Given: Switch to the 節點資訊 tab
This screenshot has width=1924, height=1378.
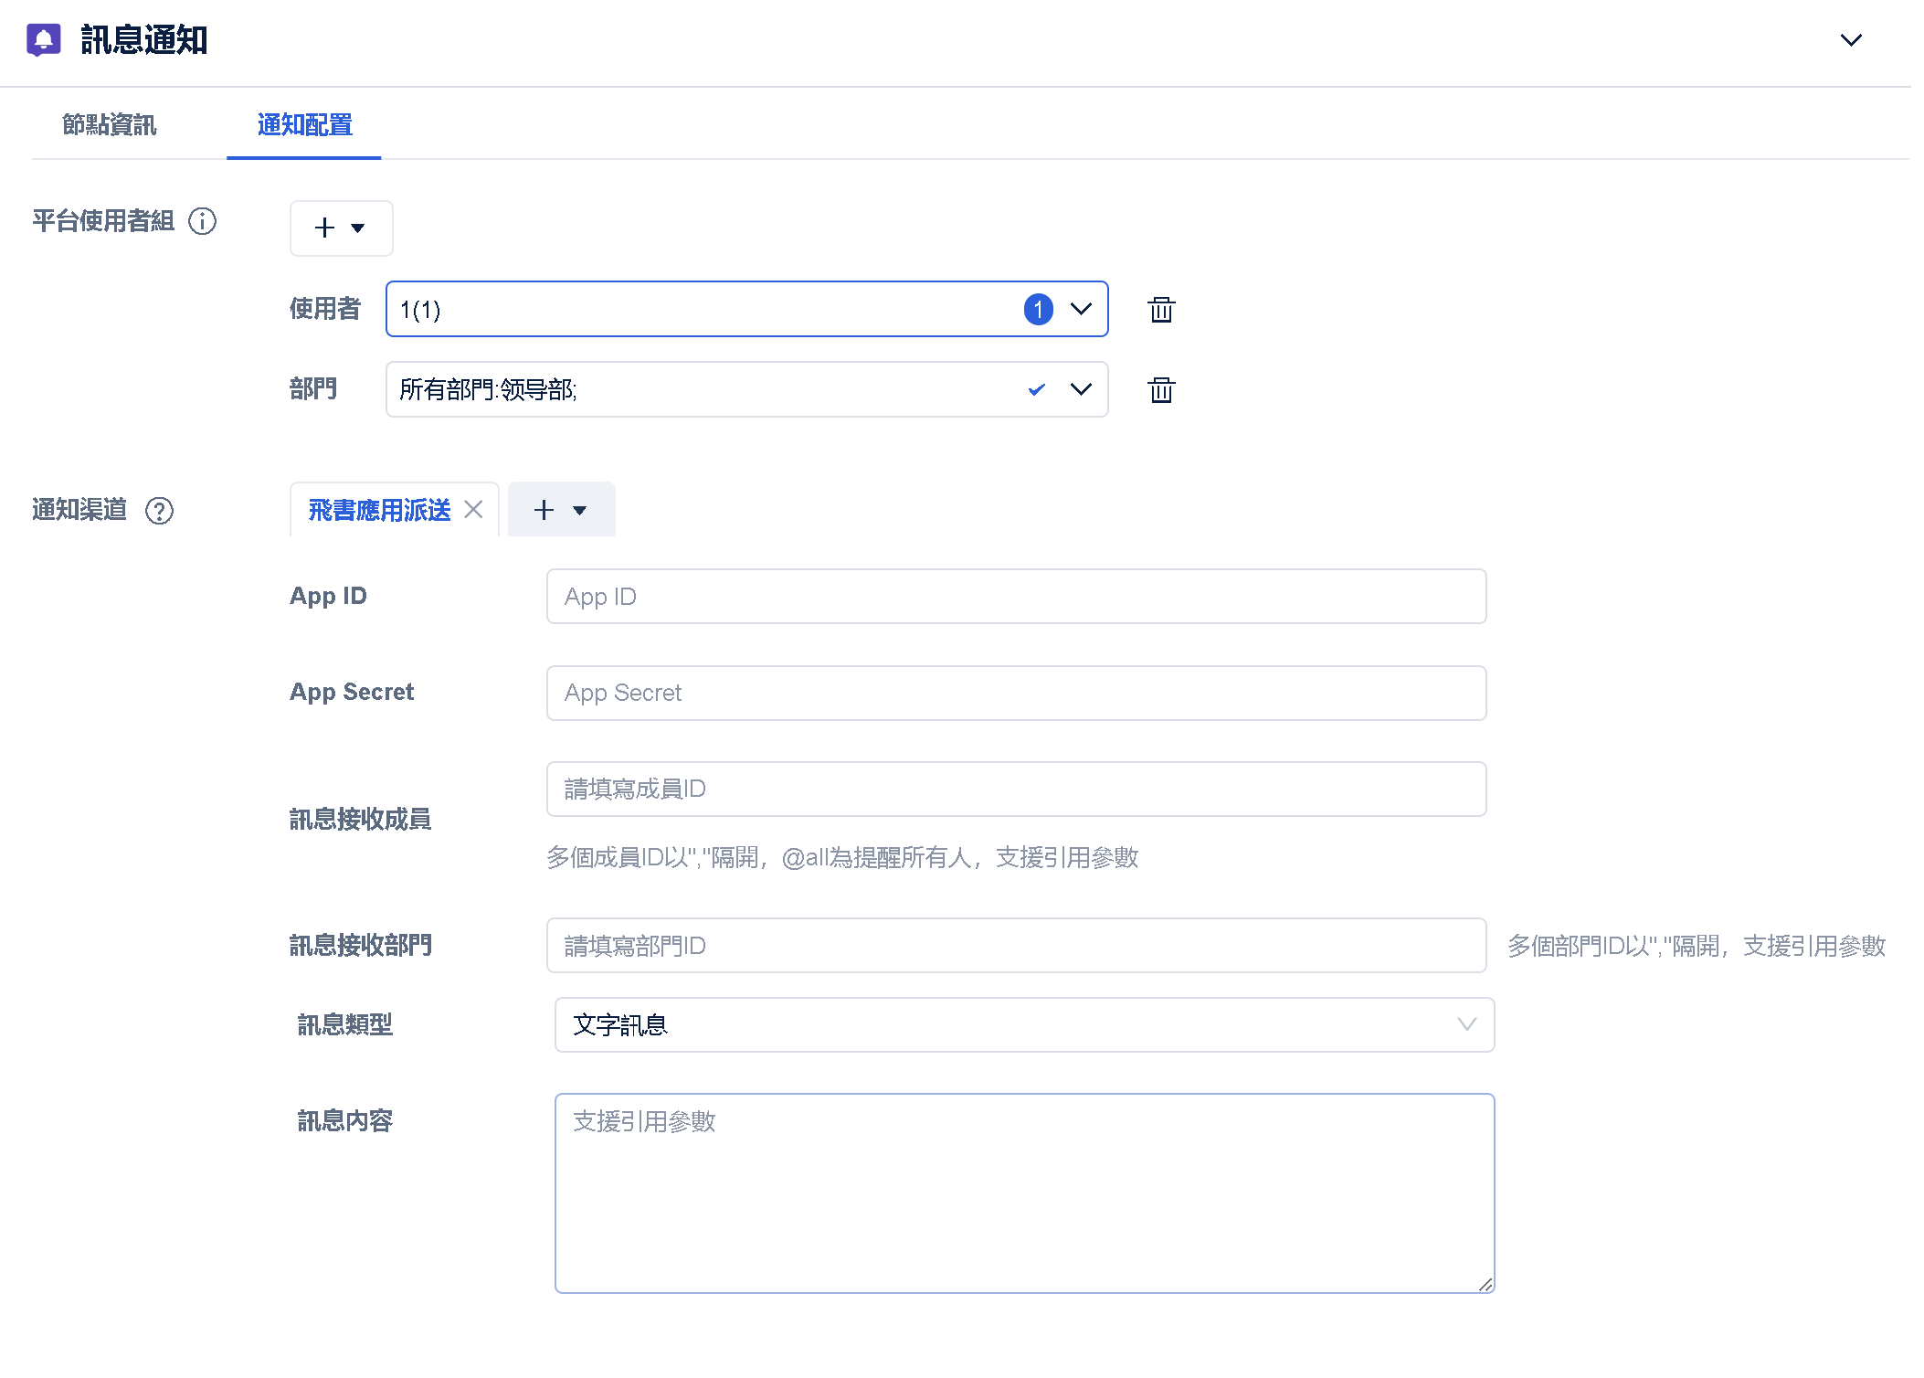Looking at the screenshot, I should [109, 125].
